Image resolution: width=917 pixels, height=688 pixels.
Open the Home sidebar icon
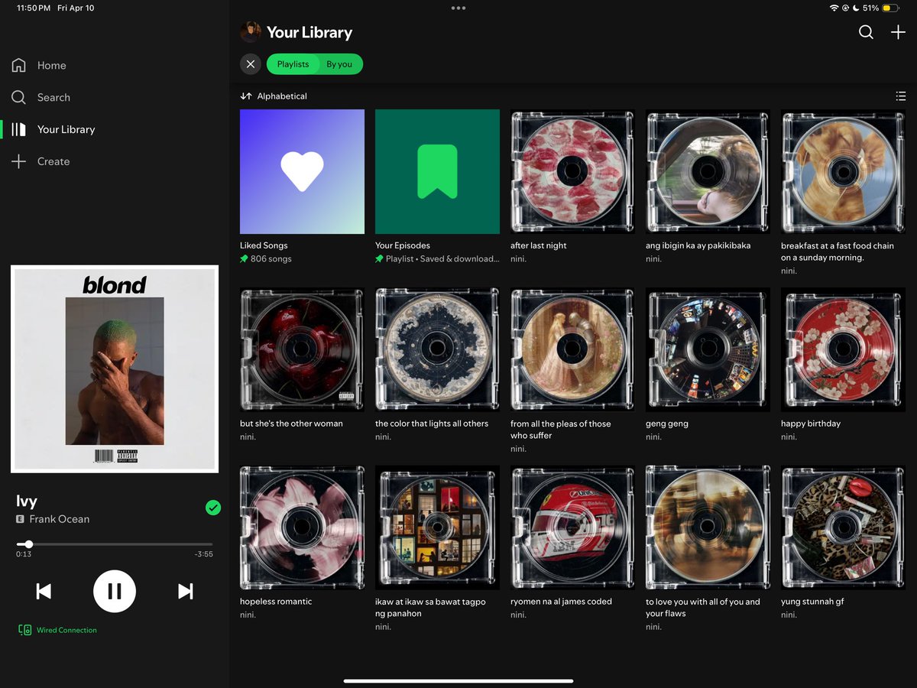pyautogui.click(x=19, y=66)
